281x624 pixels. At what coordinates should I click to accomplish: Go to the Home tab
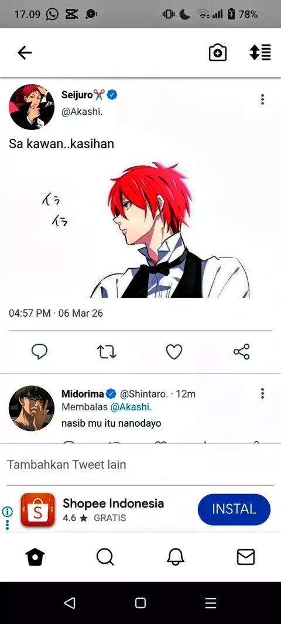coord(35,557)
